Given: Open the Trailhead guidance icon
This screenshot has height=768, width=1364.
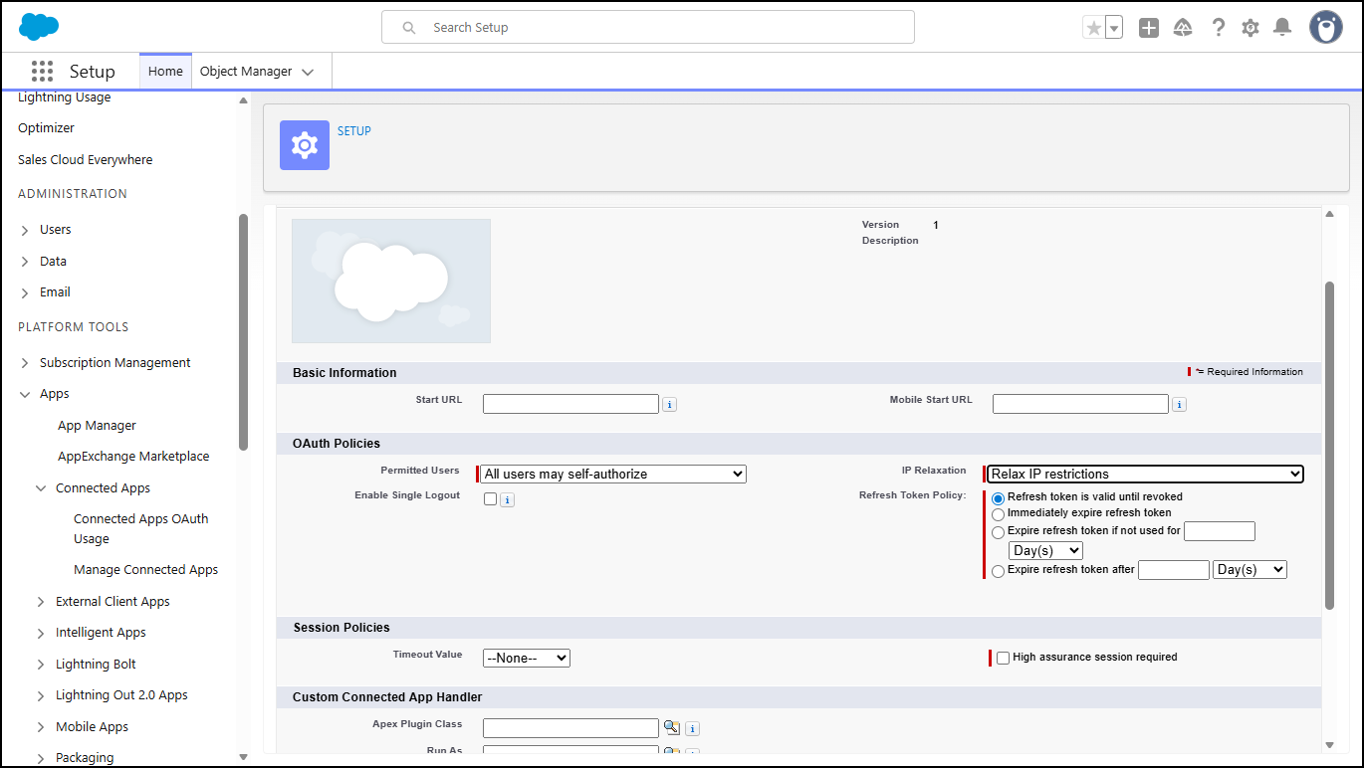Looking at the screenshot, I should point(1183,28).
